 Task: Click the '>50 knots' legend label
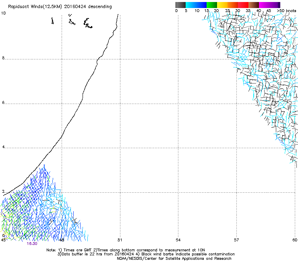[x=286, y=11]
